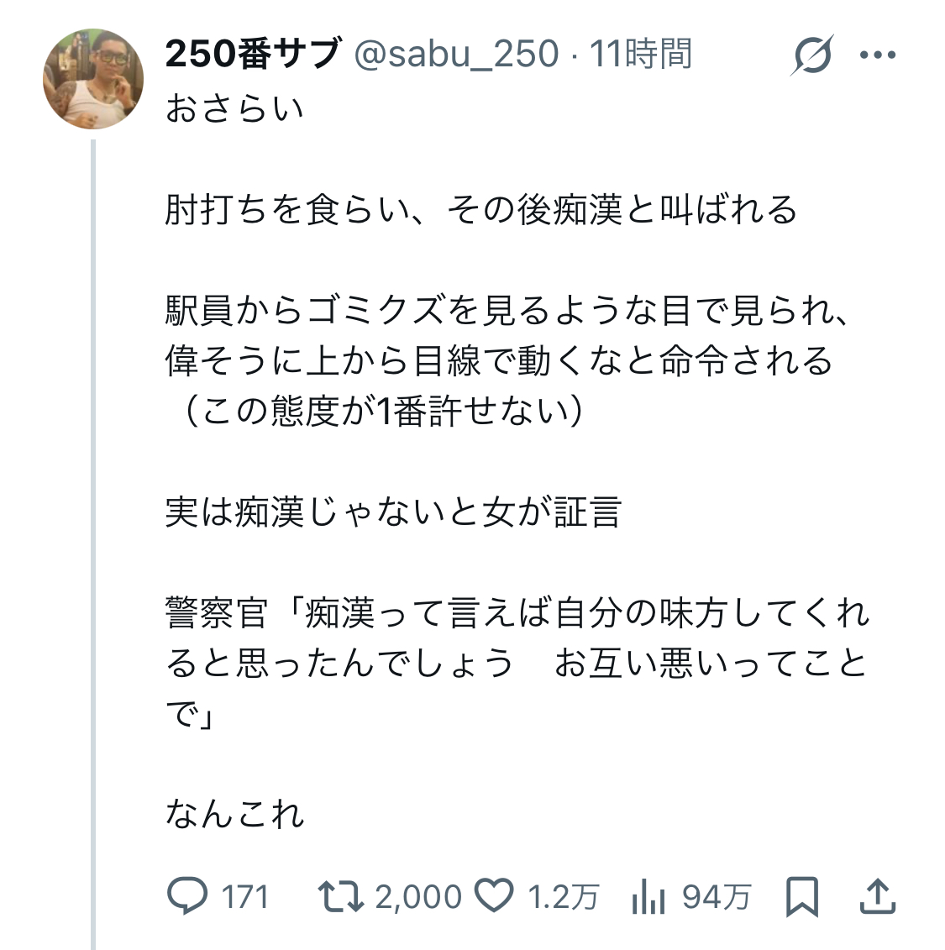This screenshot has height=950, width=945.
Task: Click the post text line starting 肘打ちを食らい
Action: pos(480,209)
